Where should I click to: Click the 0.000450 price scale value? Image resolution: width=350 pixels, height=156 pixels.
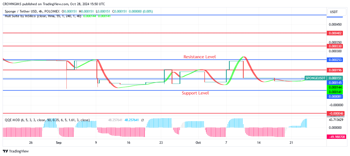(335, 25)
